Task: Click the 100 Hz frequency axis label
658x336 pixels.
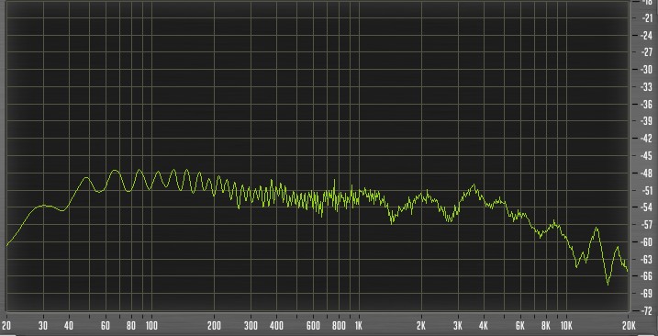Action: [x=151, y=326]
